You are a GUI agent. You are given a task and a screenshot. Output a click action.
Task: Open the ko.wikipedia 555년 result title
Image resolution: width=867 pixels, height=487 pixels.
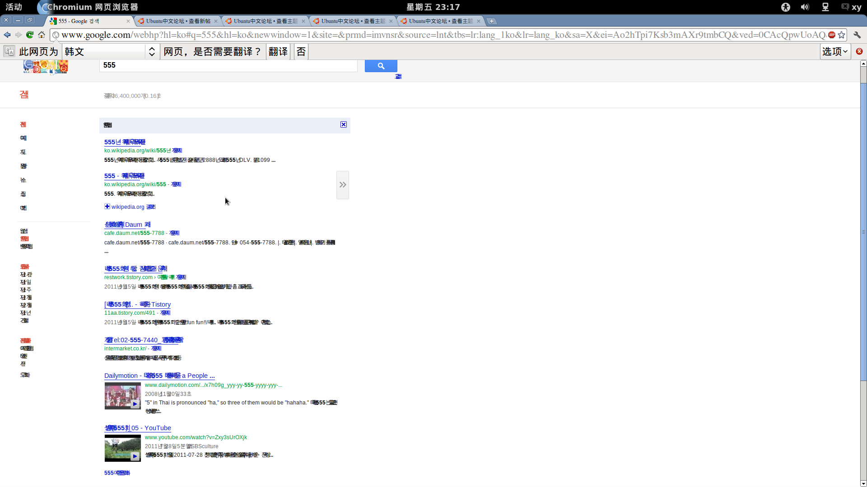pyautogui.click(x=125, y=142)
